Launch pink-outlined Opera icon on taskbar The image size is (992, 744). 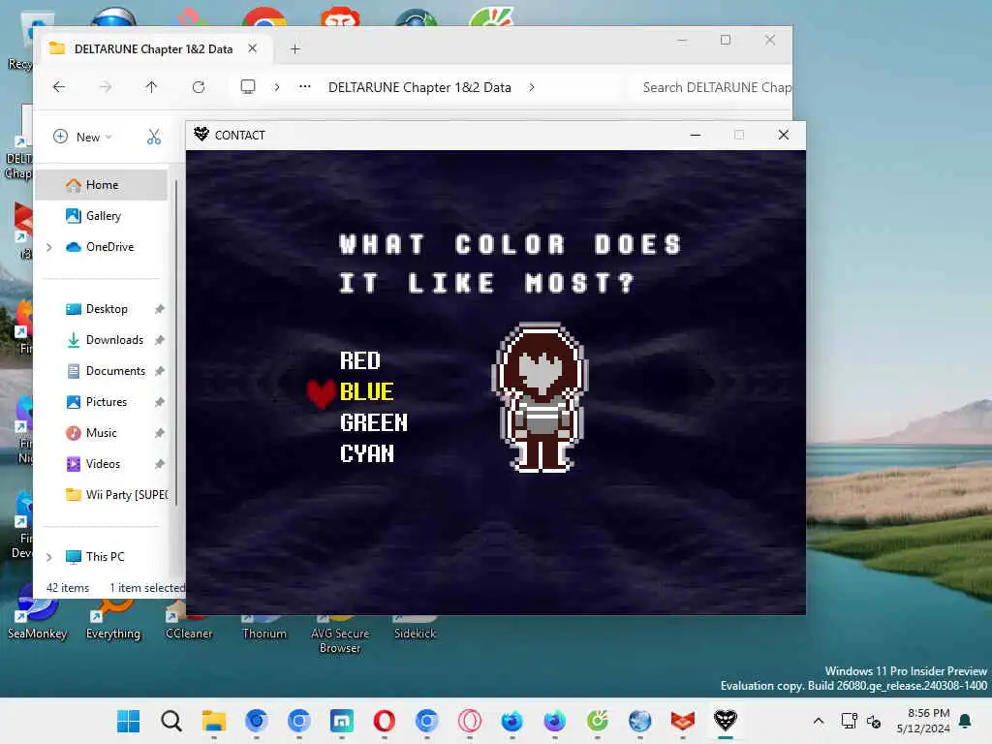pyautogui.click(x=470, y=721)
